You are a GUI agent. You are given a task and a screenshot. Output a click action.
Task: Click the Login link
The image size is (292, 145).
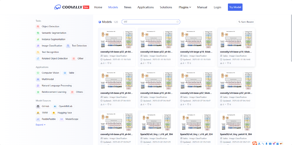pyautogui.click(x=217, y=7)
